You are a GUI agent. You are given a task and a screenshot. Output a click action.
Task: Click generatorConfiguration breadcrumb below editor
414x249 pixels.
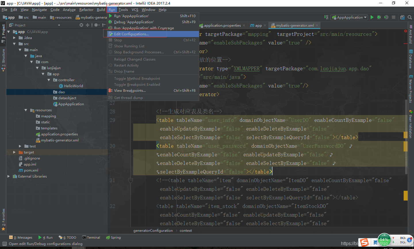click(x=153, y=231)
